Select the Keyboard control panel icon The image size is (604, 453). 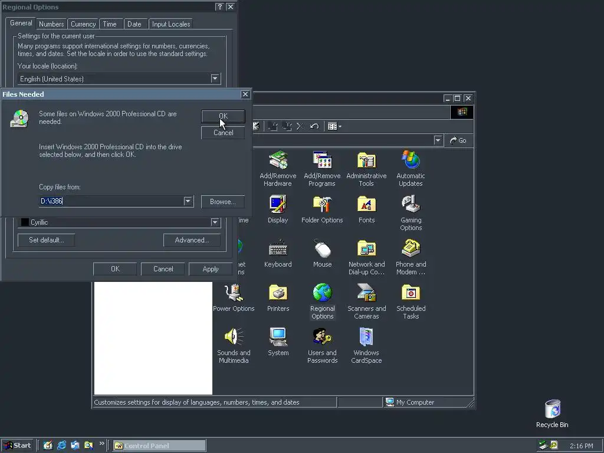tap(278, 254)
